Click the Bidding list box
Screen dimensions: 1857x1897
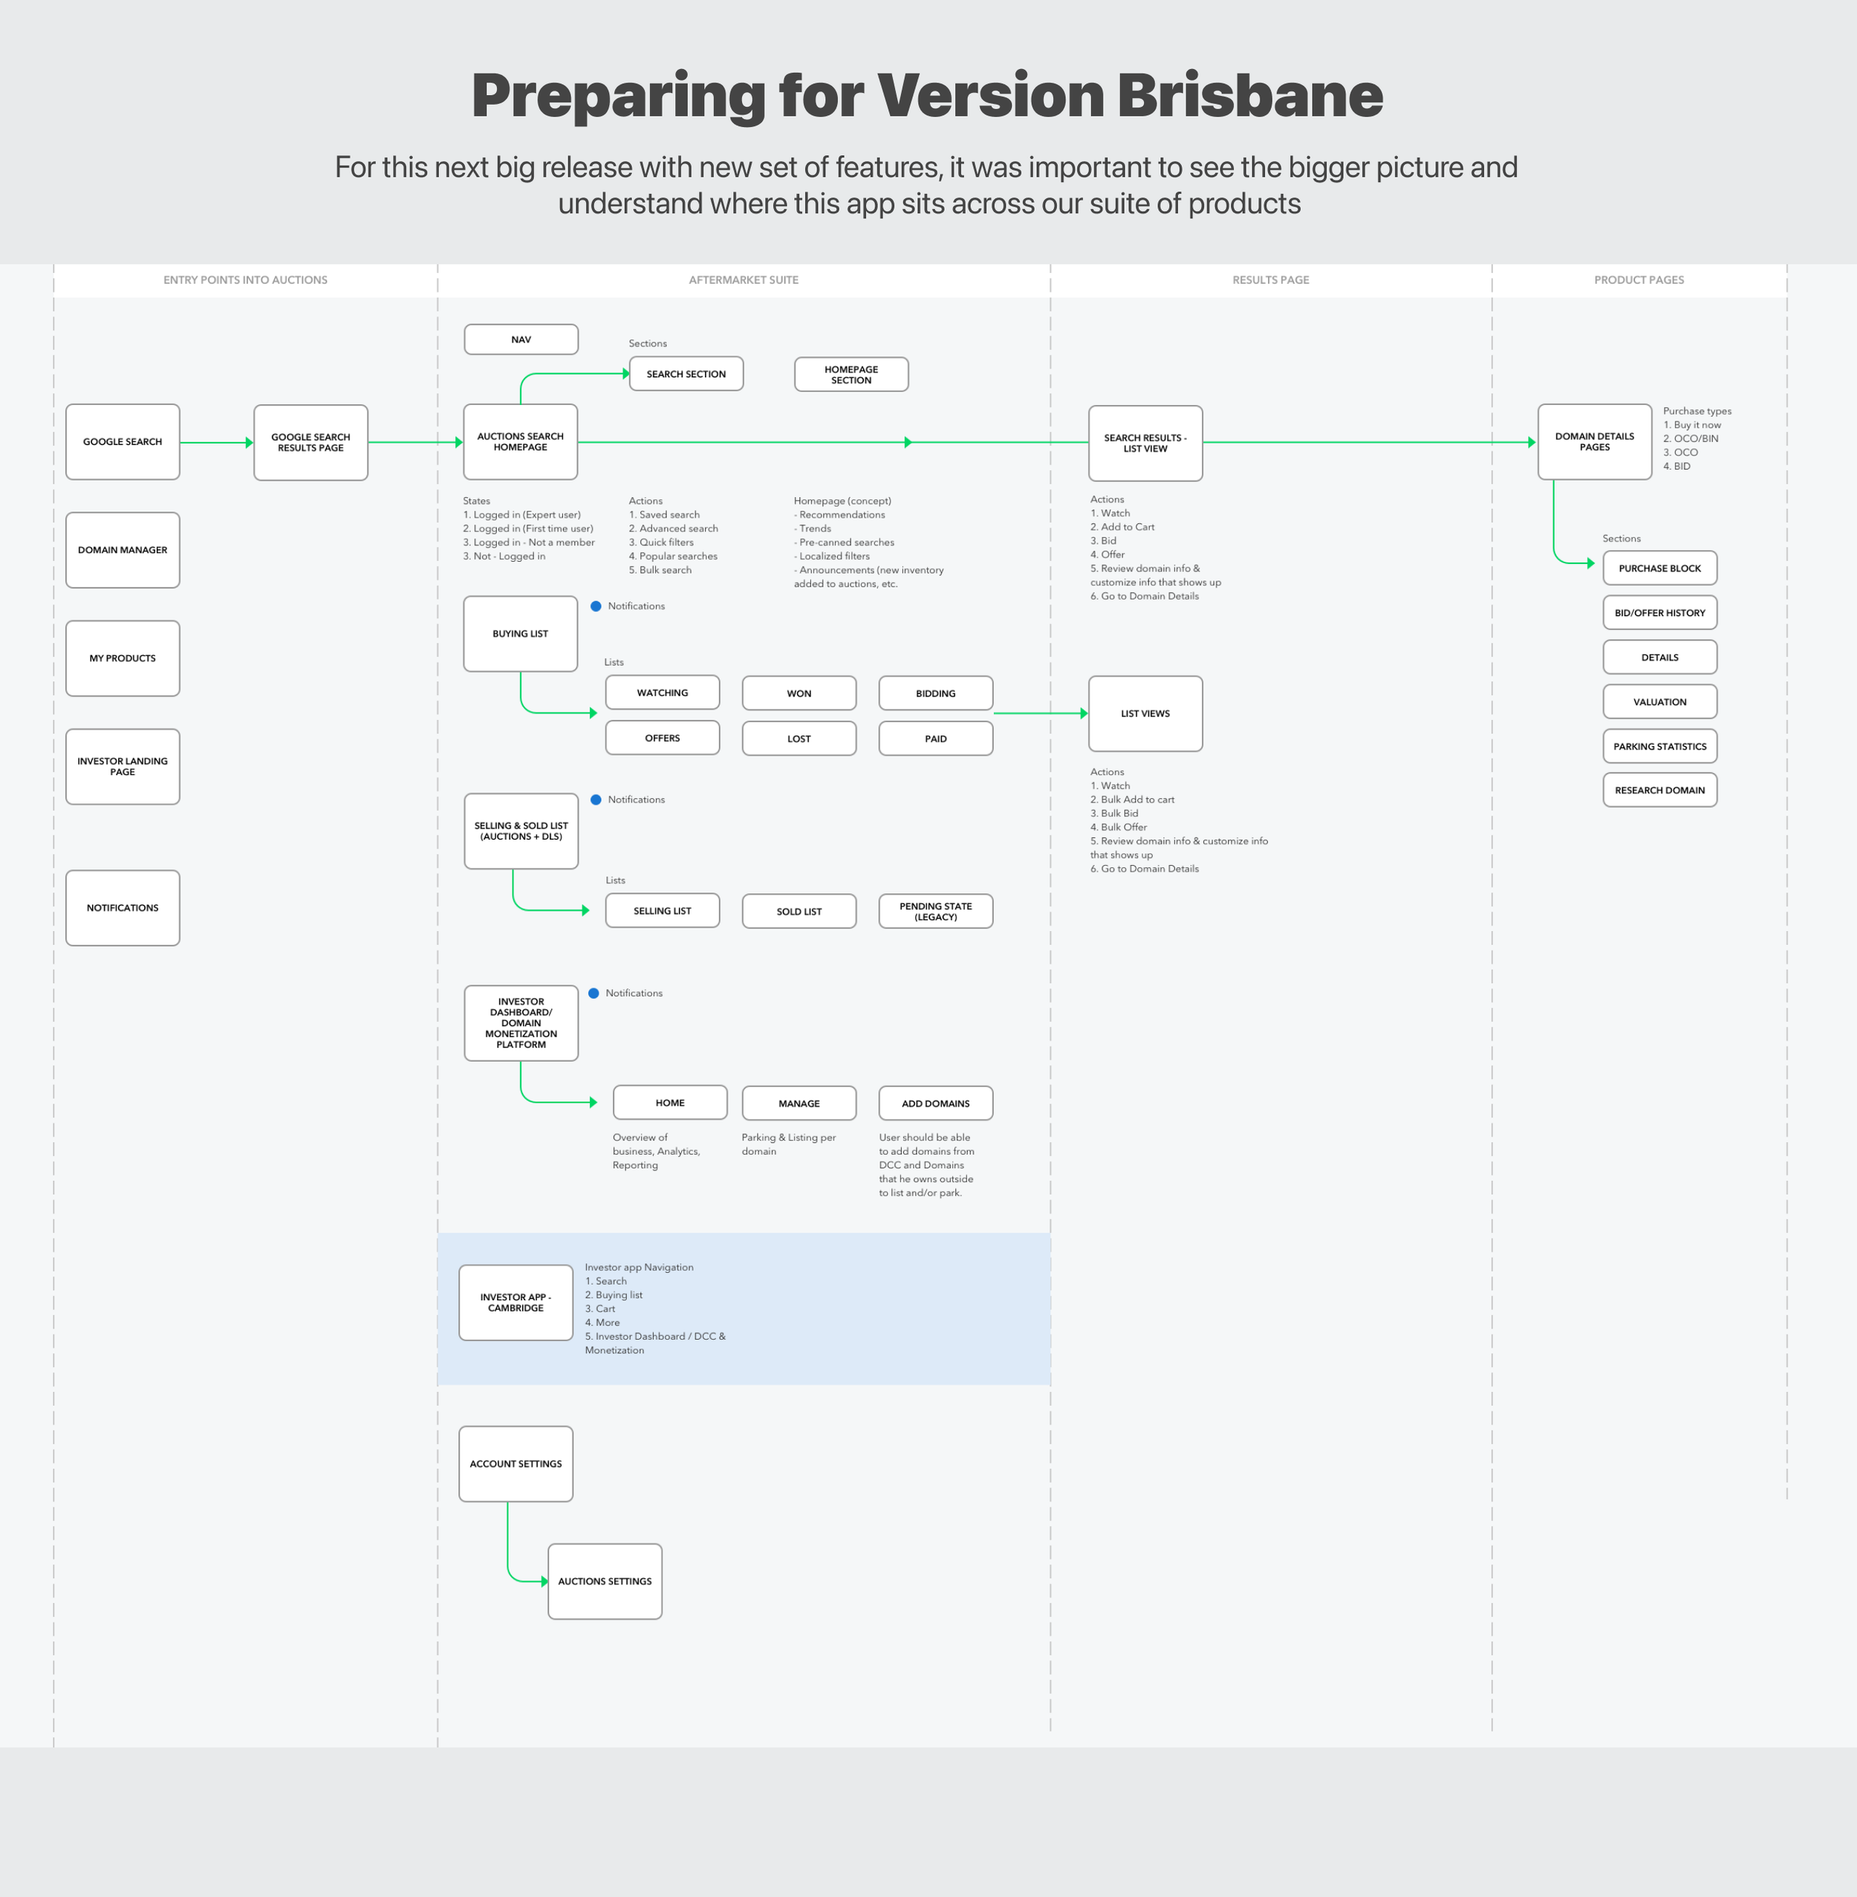[x=935, y=694]
